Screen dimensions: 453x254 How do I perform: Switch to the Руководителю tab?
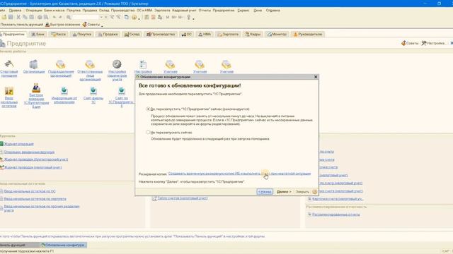point(308,35)
